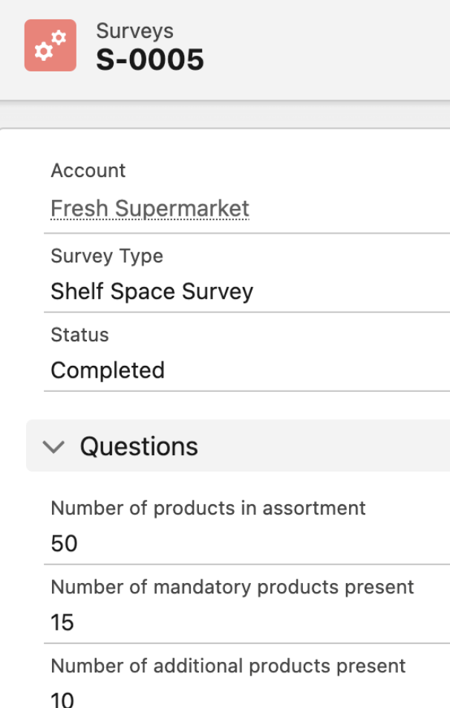Click Number of mandatory products present label

[232, 587]
